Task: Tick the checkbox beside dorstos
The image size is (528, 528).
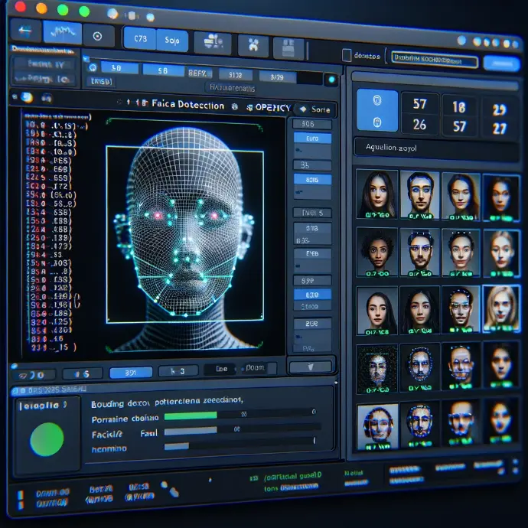Action: (x=347, y=55)
